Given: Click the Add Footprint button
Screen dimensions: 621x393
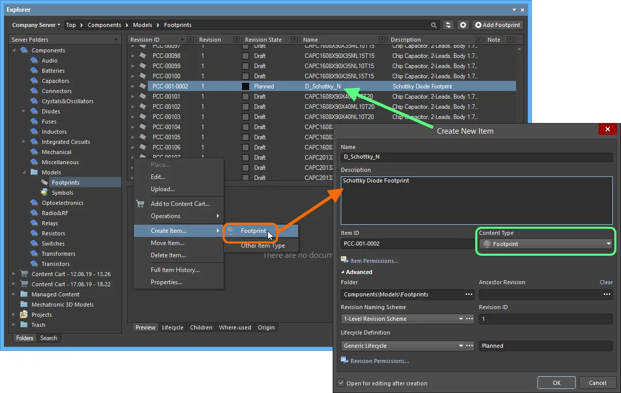Looking at the screenshot, I should point(497,25).
